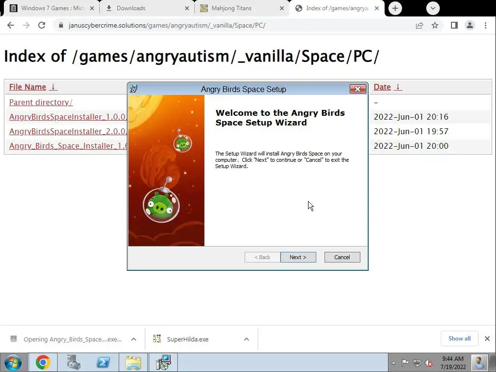Bookmark this page with the star
The image size is (496, 372).
tap(435, 25)
